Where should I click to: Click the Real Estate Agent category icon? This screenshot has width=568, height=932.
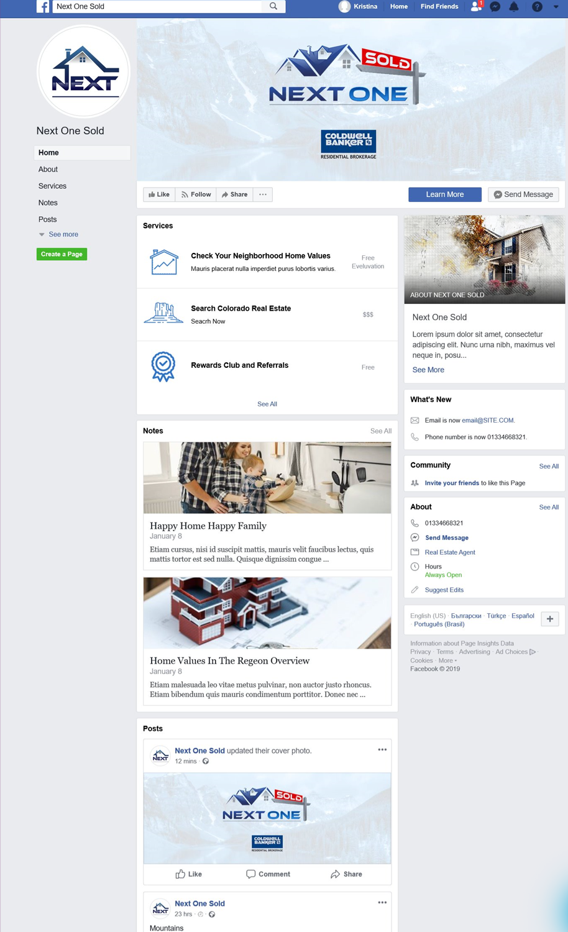(x=415, y=552)
